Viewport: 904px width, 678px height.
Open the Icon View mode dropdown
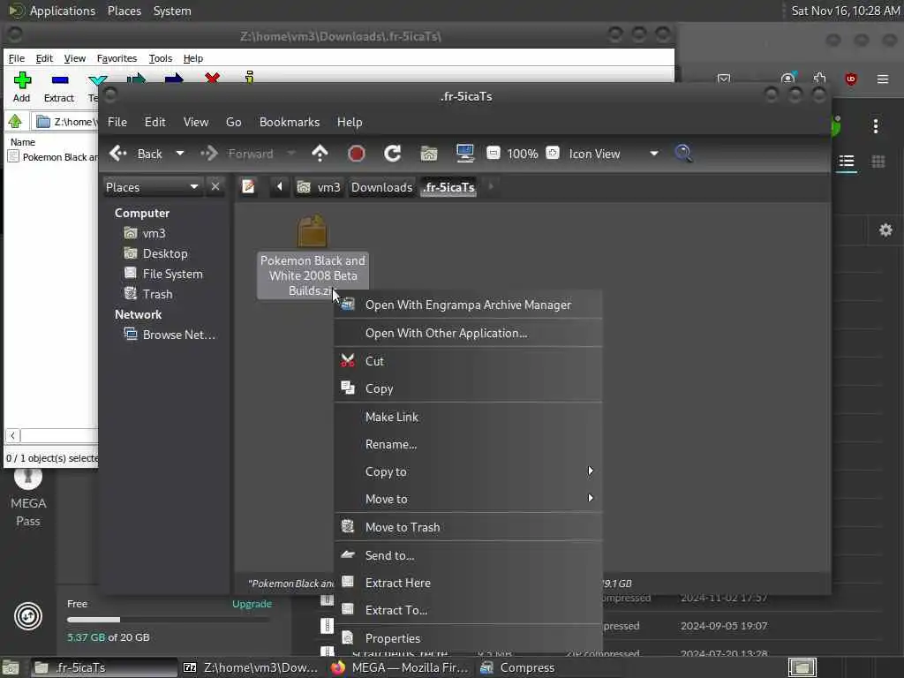(614, 154)
